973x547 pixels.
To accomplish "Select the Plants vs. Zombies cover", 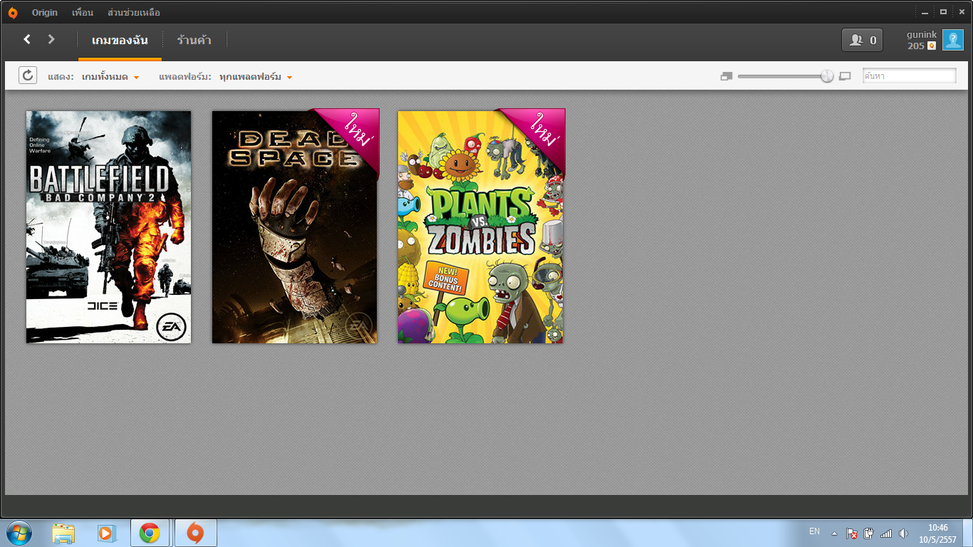I will pyautogui.click(x=481, y=227).
